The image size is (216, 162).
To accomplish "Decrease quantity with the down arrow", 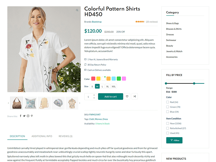I will (x=94, y=98).
